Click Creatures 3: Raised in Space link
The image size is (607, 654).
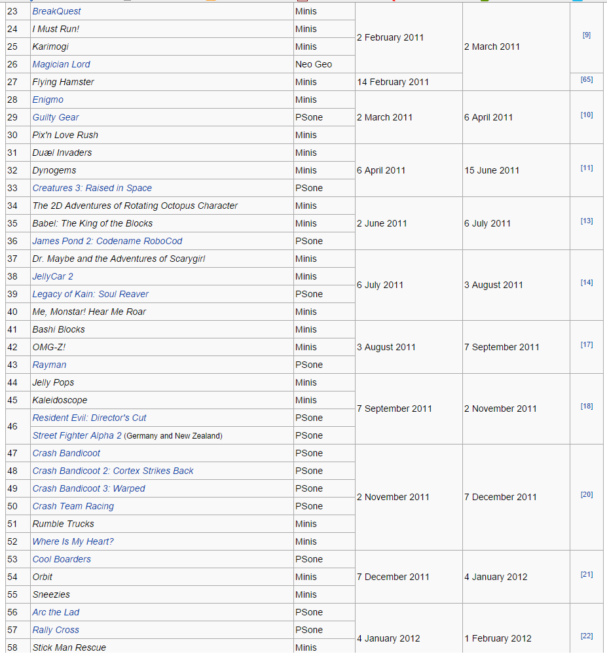(x=92, y=188)
